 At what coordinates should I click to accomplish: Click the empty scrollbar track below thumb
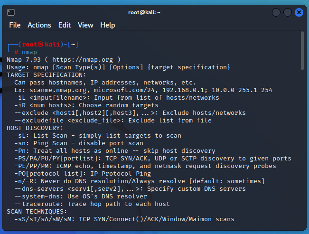coord(302,148)
